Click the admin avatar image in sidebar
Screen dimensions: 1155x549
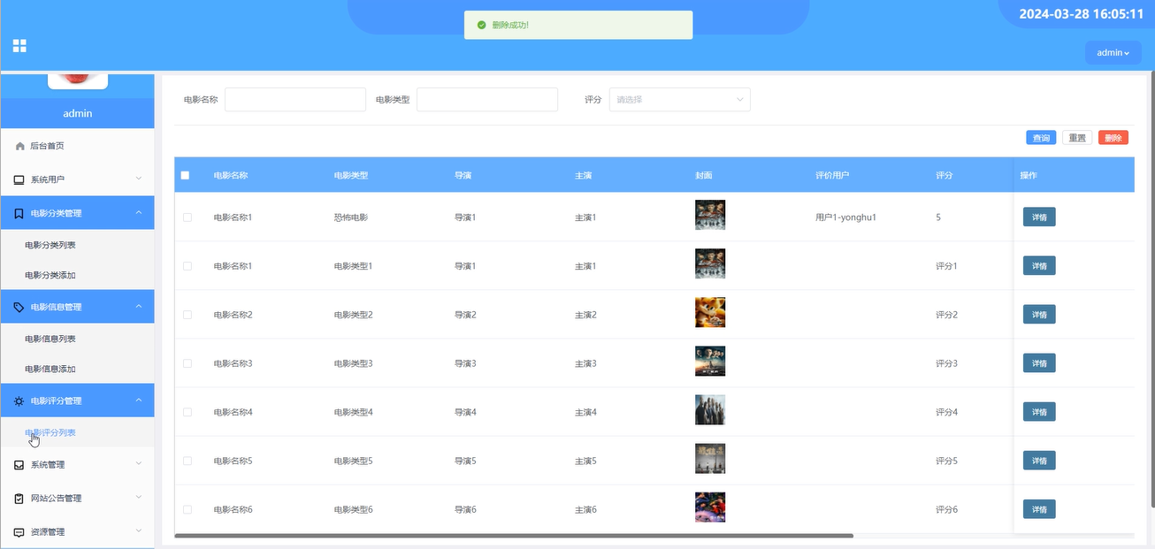77,80
